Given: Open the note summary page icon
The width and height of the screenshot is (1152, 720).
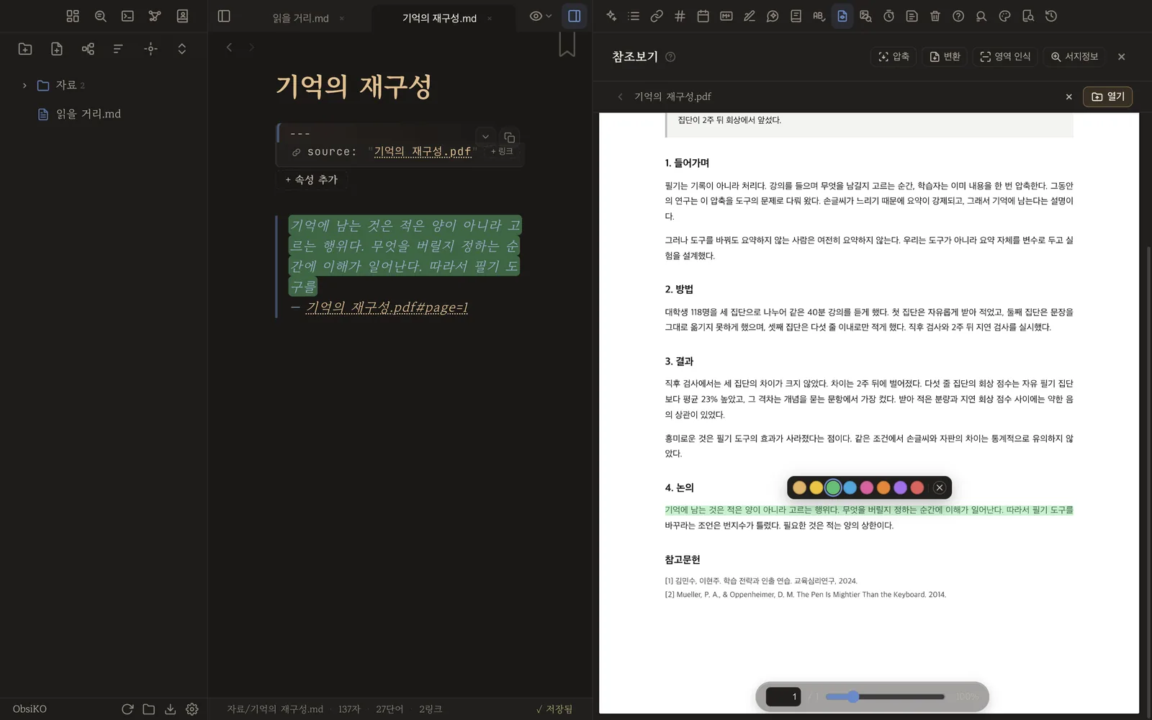Looking at the screenshot, I should point(912,16).
